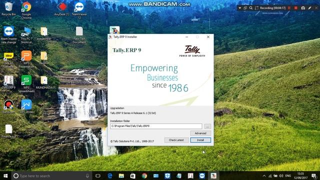Viewport: 320px width, 180px height.
Task: Open the clock and date flyout
Action: click(300, 175)
